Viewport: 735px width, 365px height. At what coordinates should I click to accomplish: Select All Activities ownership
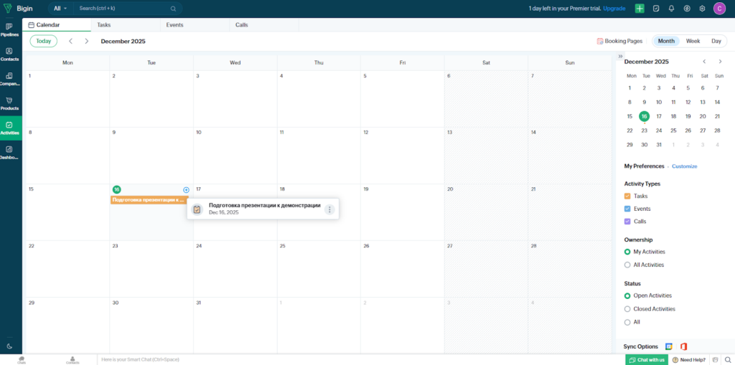627,265
